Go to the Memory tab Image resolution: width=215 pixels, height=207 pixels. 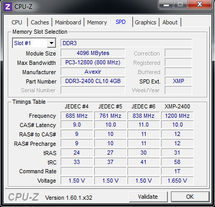(97, 22)
